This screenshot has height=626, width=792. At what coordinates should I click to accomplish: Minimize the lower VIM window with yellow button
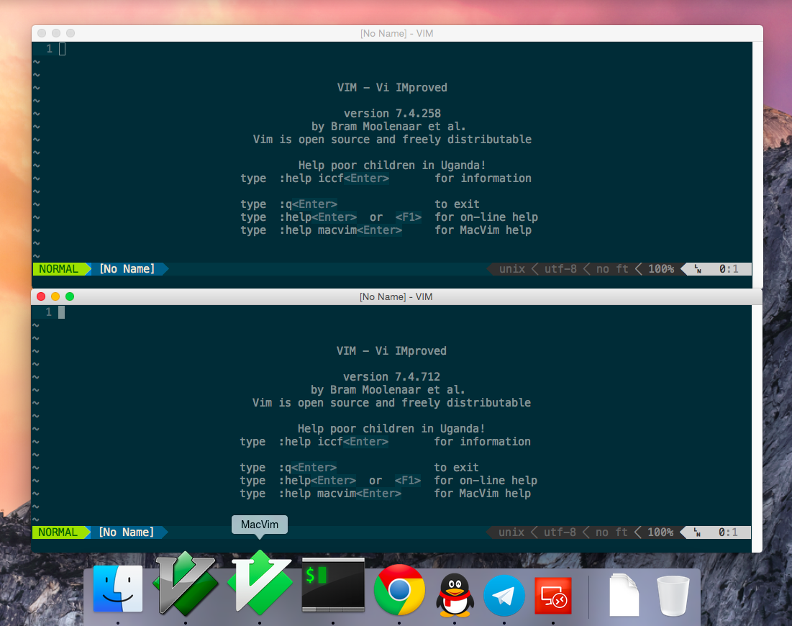click(x=55, y=296)
